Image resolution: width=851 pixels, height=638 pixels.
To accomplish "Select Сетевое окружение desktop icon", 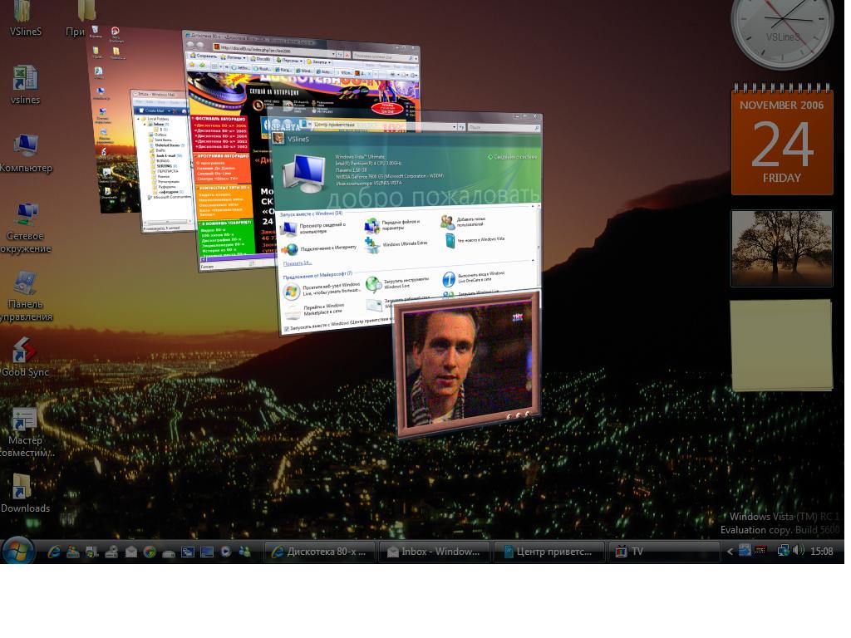I will [x=25, y=228].
